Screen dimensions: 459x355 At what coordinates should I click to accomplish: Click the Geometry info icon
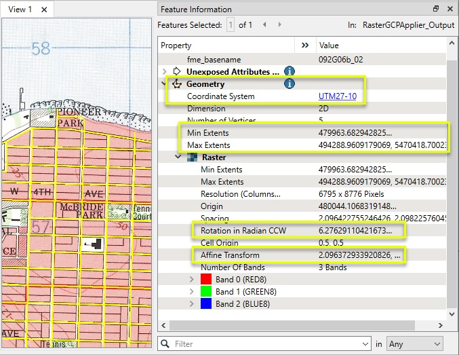coord(289,84)
